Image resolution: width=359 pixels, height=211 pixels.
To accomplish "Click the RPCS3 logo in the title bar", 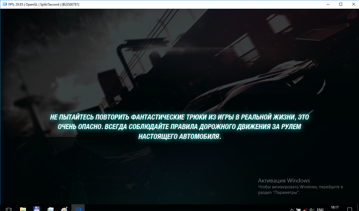I will tap(4, 4).
